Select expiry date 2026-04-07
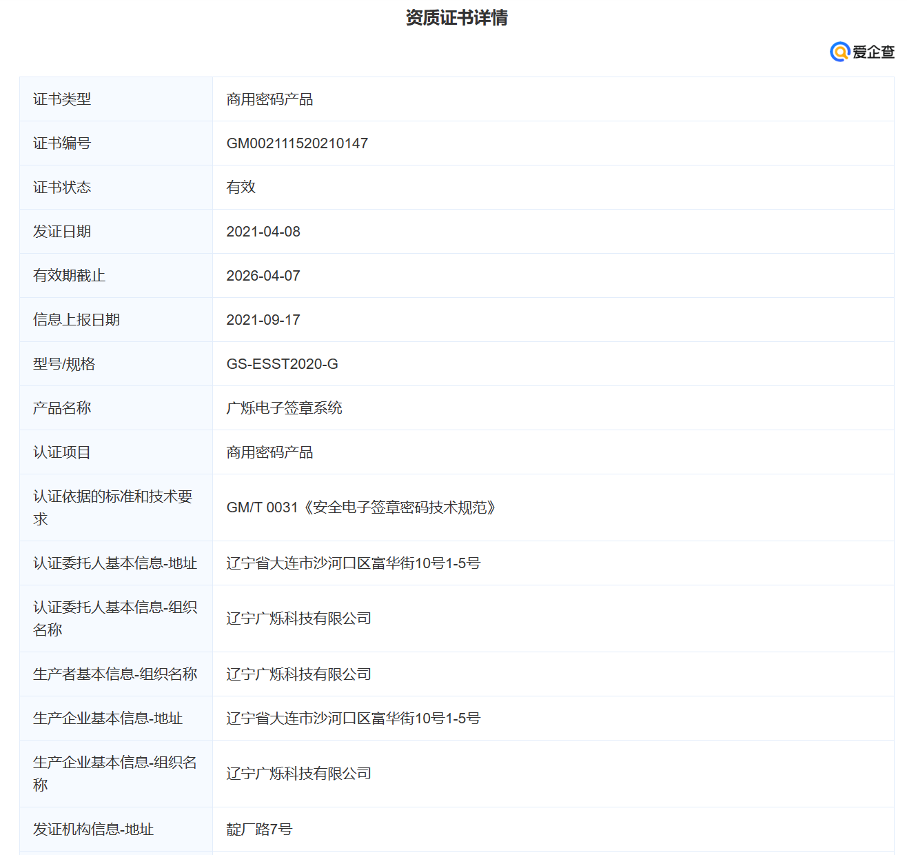Screen dimensions: 907x855 [263, 276]
